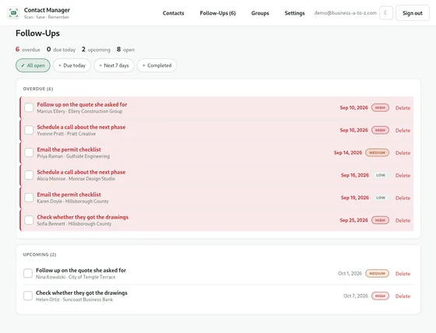
Task: Mark Alicia Monroe task complete
Action: pyautogui.click(x=29, y=175)
